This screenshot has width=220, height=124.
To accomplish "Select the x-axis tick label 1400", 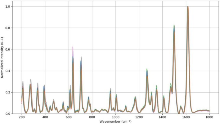I will tap(163, 117).
